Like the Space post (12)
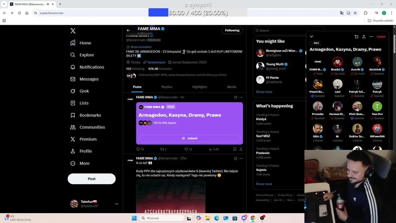 [x=188, y=149]
